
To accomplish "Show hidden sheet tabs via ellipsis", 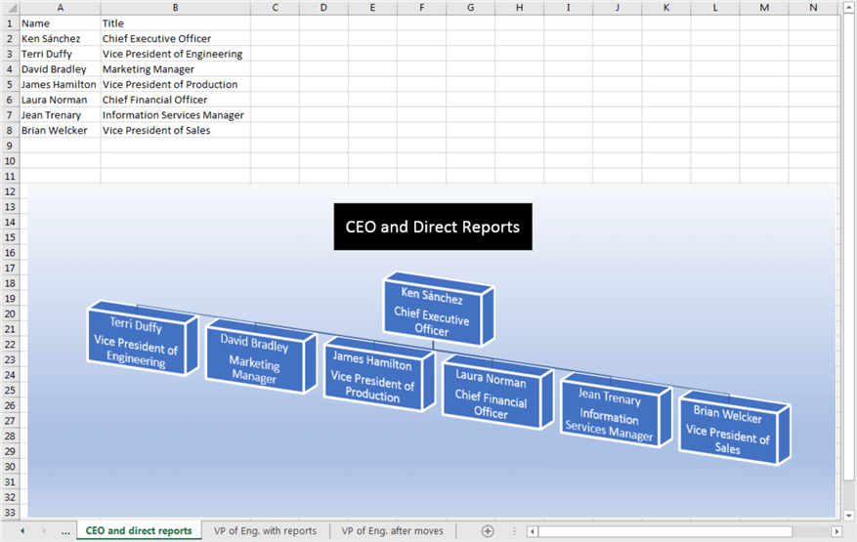I will click(x=65, y=531).
